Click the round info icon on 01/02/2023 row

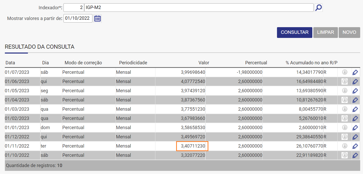[345, 118]
